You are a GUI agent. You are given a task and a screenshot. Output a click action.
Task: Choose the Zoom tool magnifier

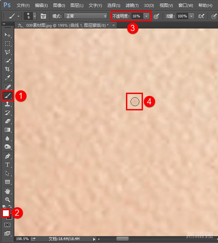[x=8, y=199]
